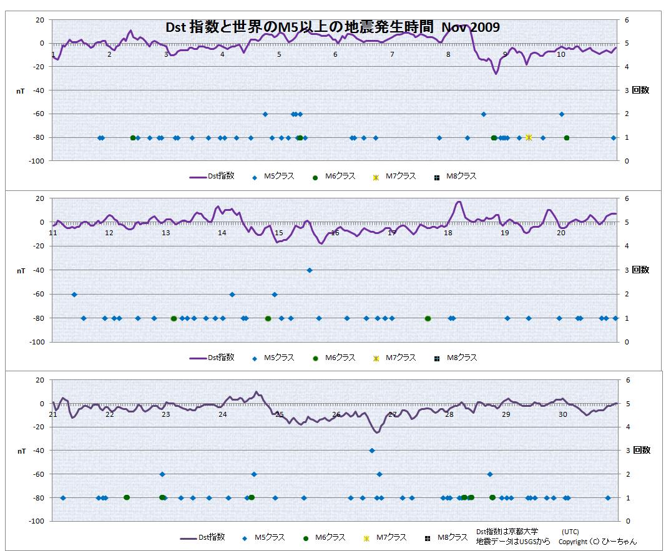Viewport: 666px width, 551px height.
Task: Click the Dst line peak near day 18
Action: point(459,202)
